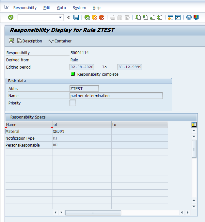
Task: Open the System menu
Action: tap(79, 8)
